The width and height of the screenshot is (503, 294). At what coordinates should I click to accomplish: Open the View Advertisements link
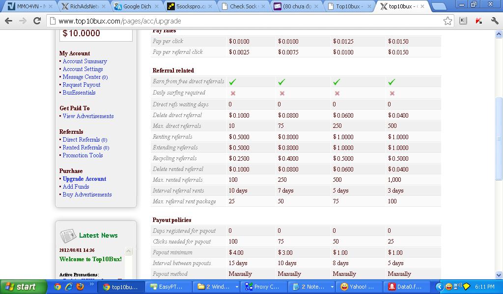coord(88,116)
